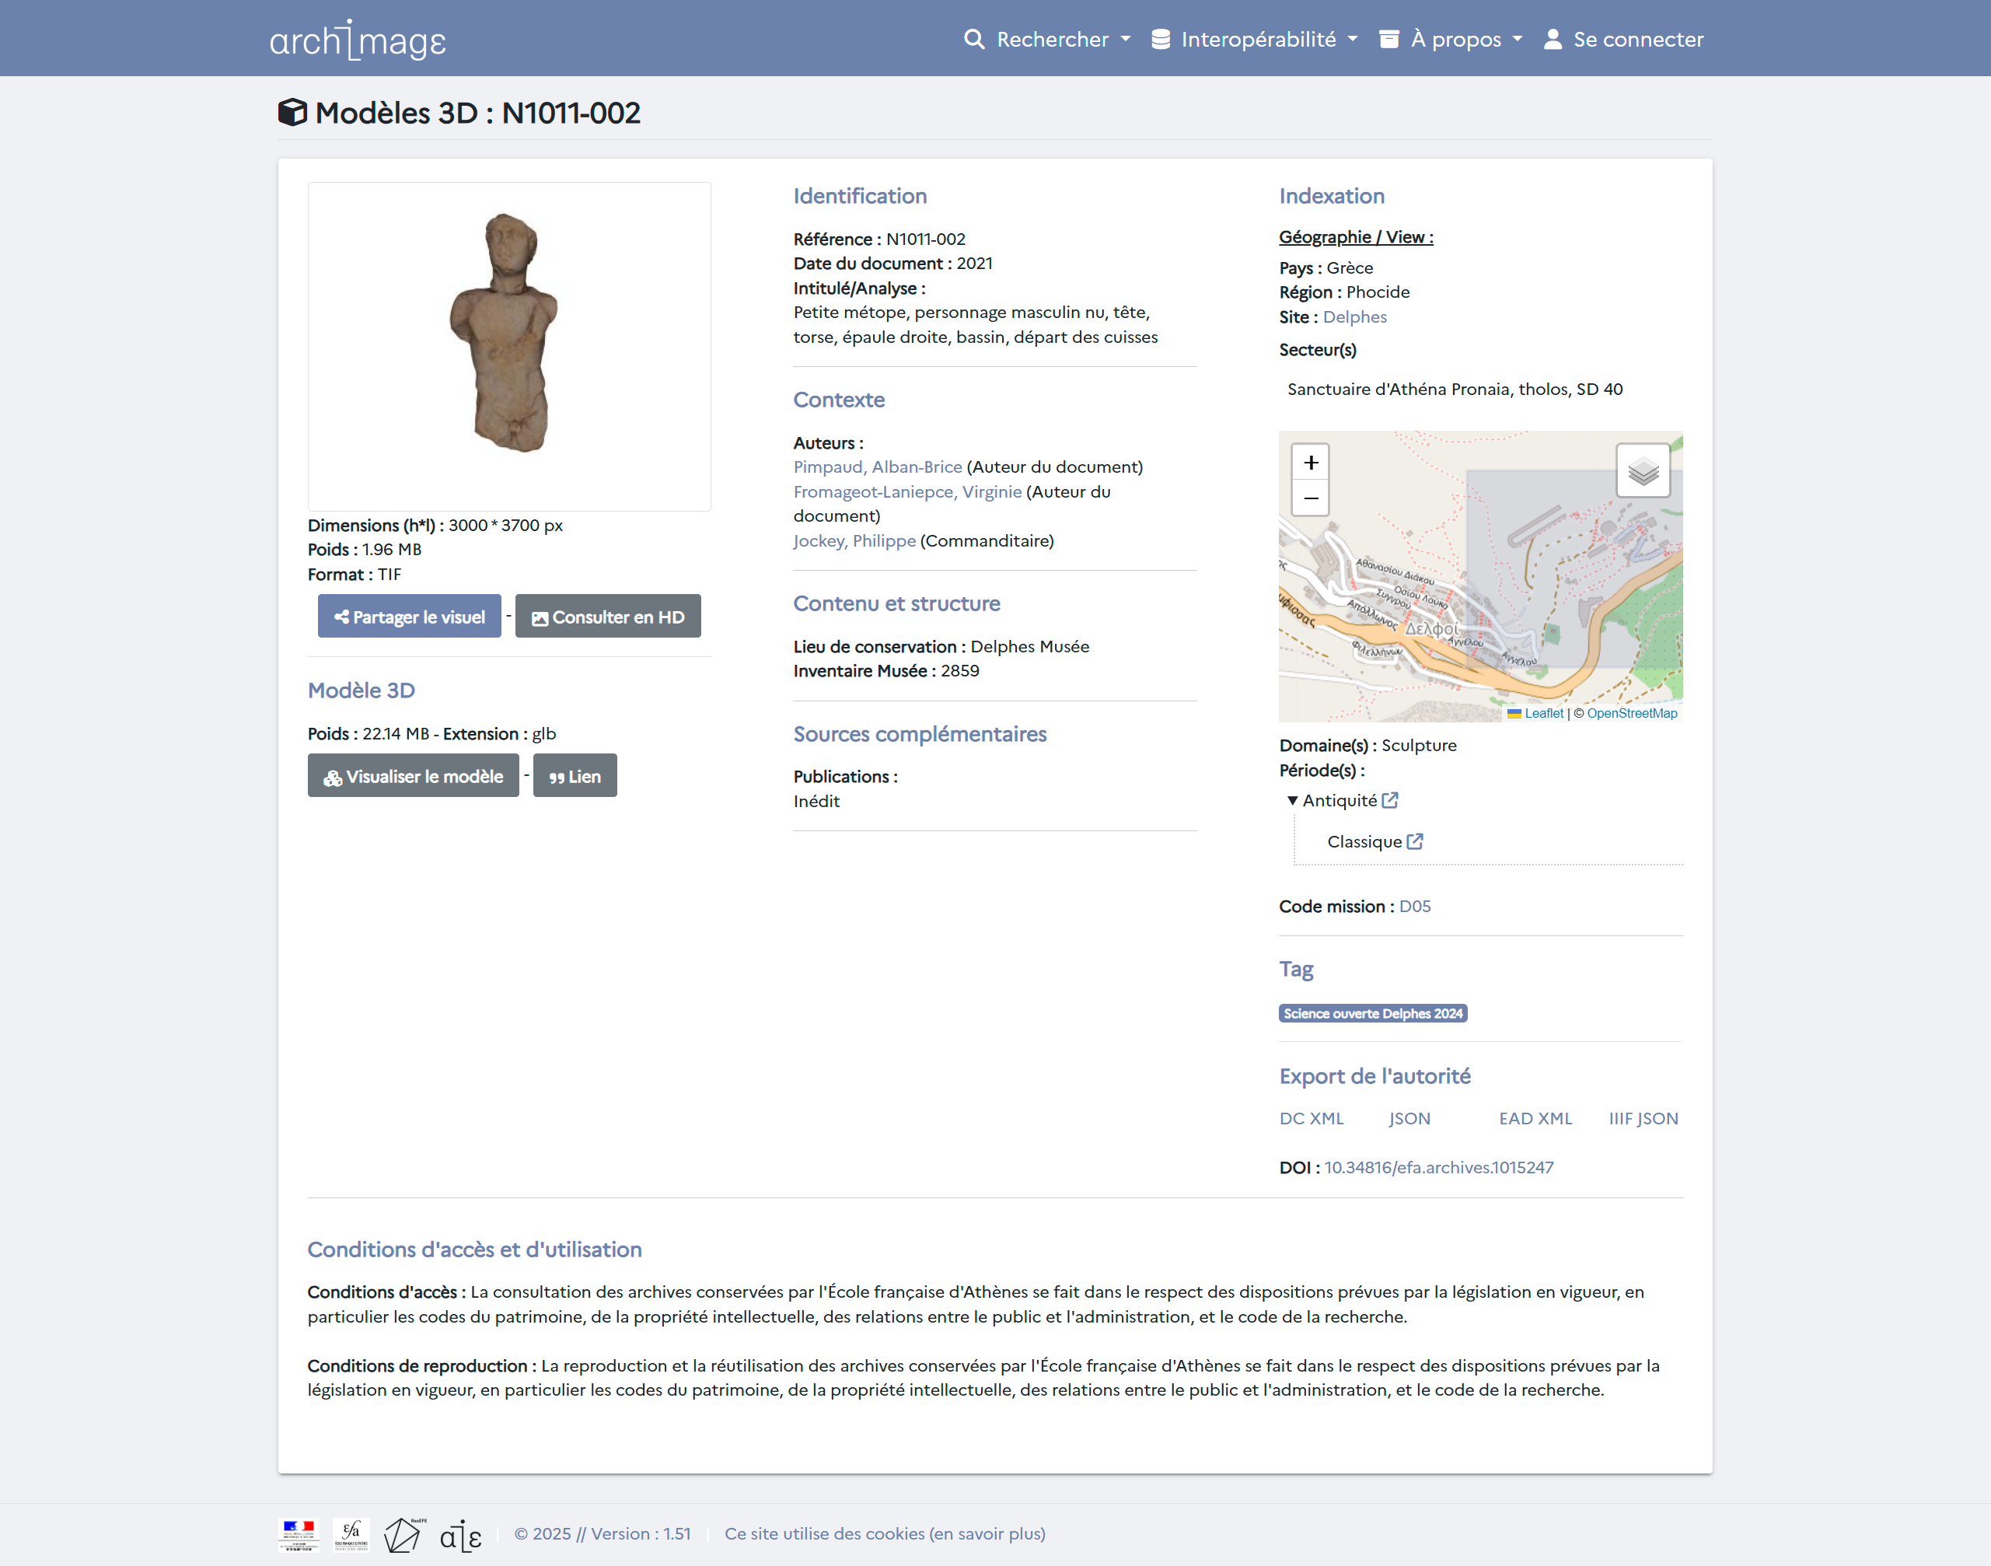
Task: Click the Lien citation button
Action: (x=575, y=777)
